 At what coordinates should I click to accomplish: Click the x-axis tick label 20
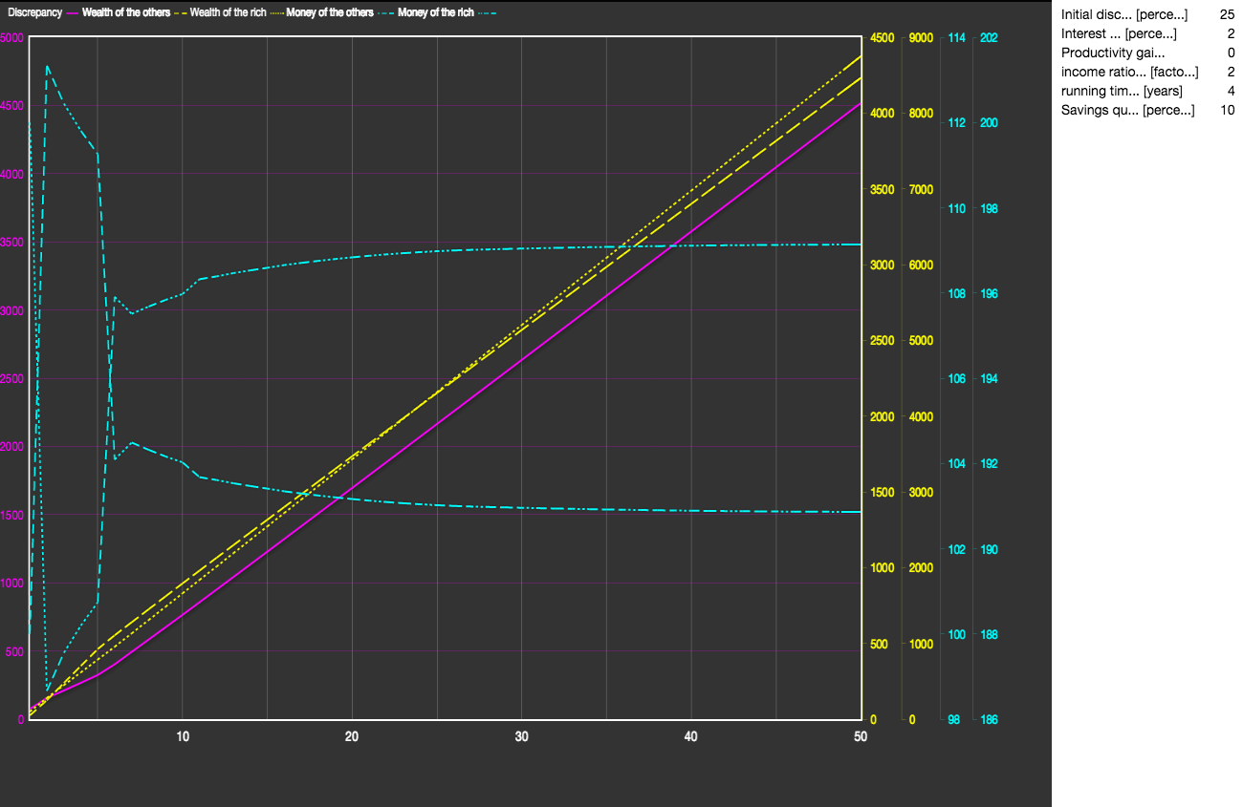pos(352,736)
